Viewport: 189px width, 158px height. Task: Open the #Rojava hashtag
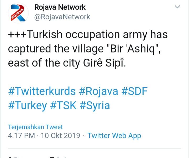(98, 91)
